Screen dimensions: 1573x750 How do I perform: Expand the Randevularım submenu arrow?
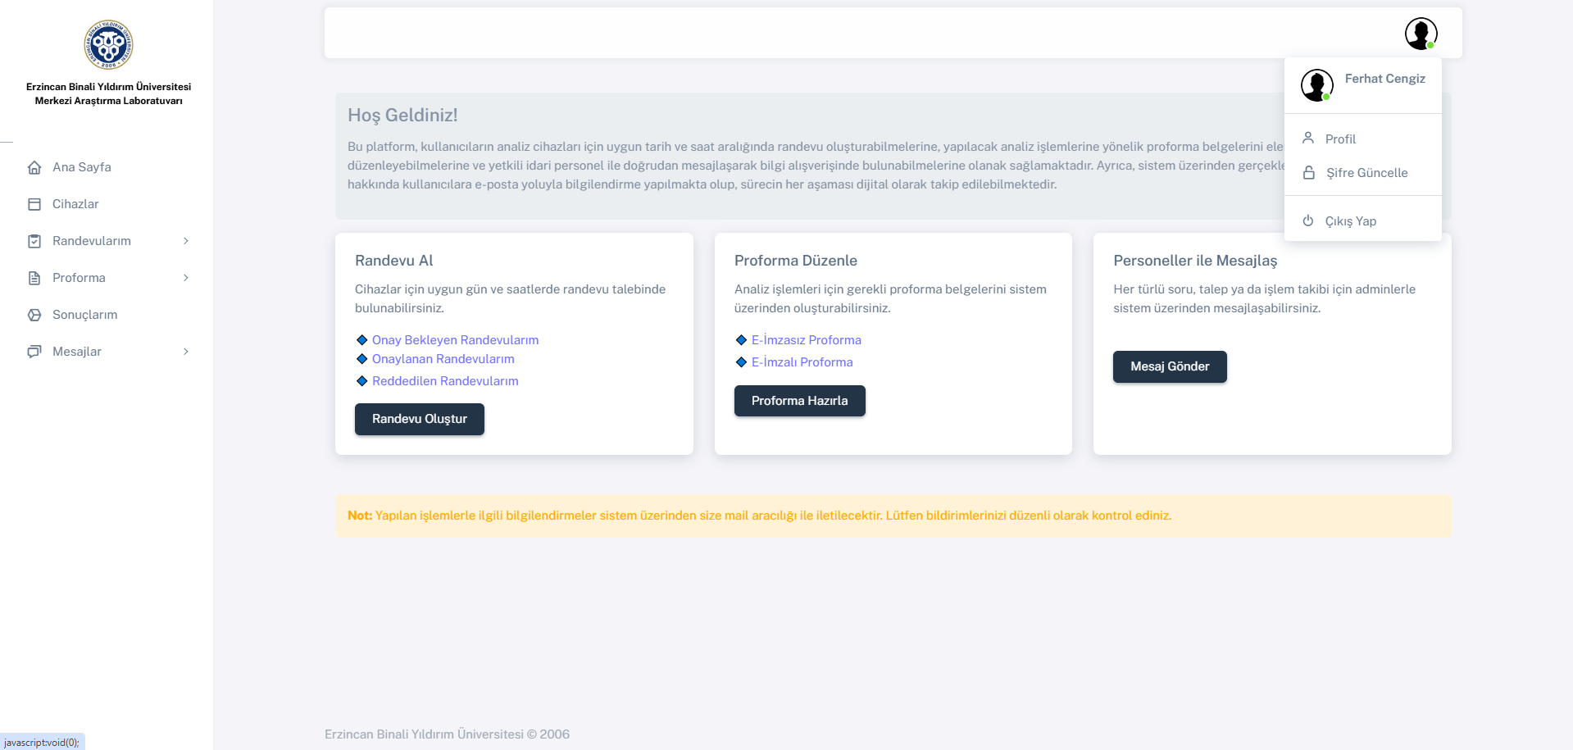coord(186,241)
